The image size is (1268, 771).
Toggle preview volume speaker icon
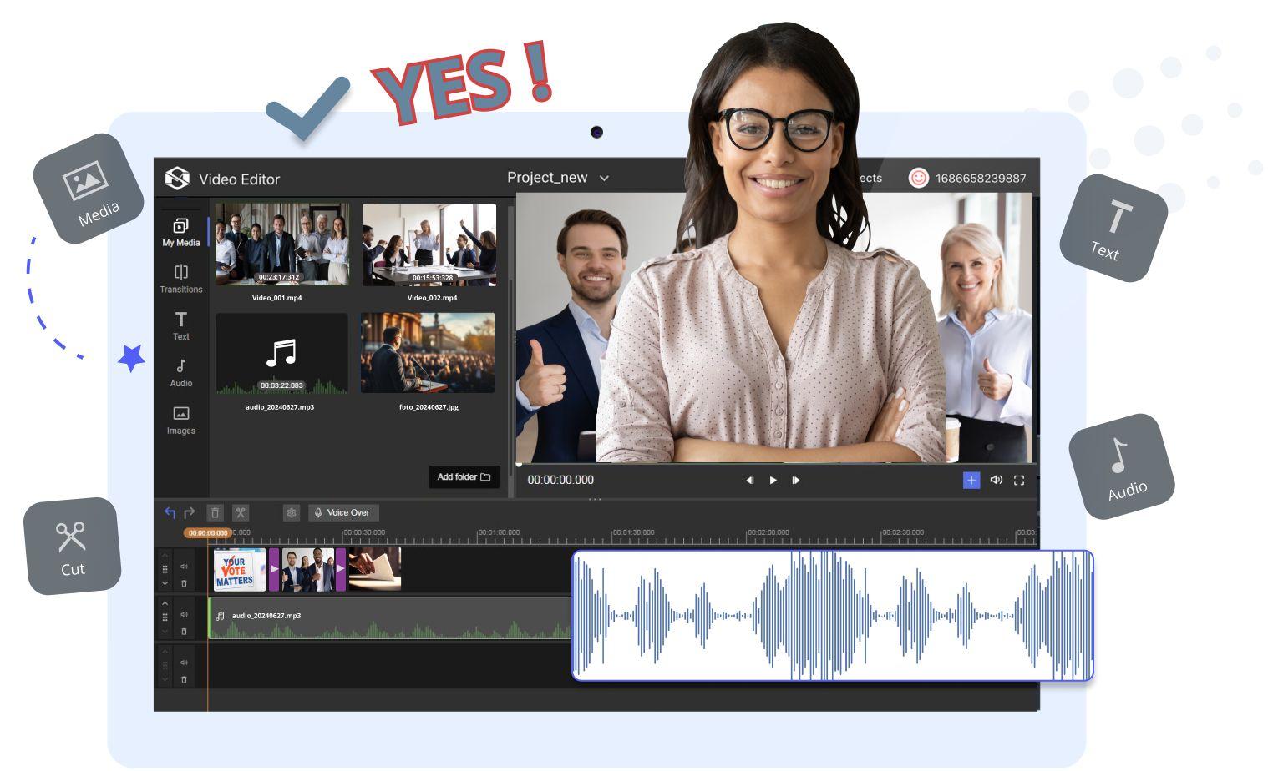[x=996, y=481]
